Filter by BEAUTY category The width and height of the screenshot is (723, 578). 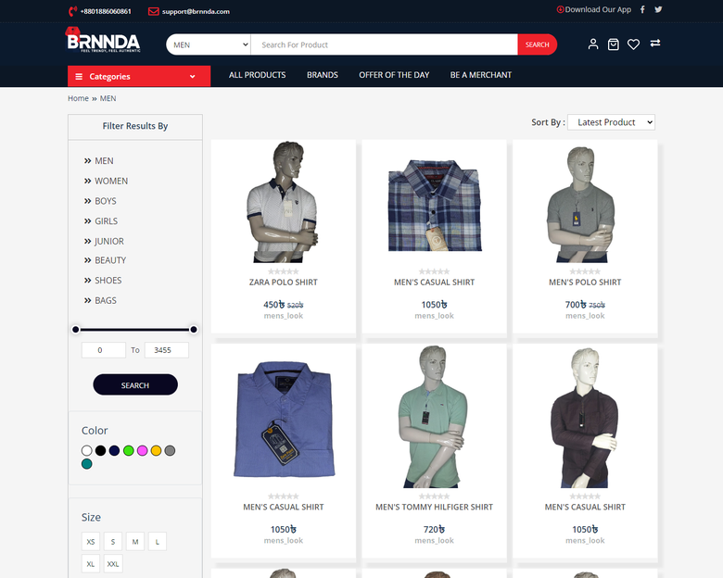[110, 260]
